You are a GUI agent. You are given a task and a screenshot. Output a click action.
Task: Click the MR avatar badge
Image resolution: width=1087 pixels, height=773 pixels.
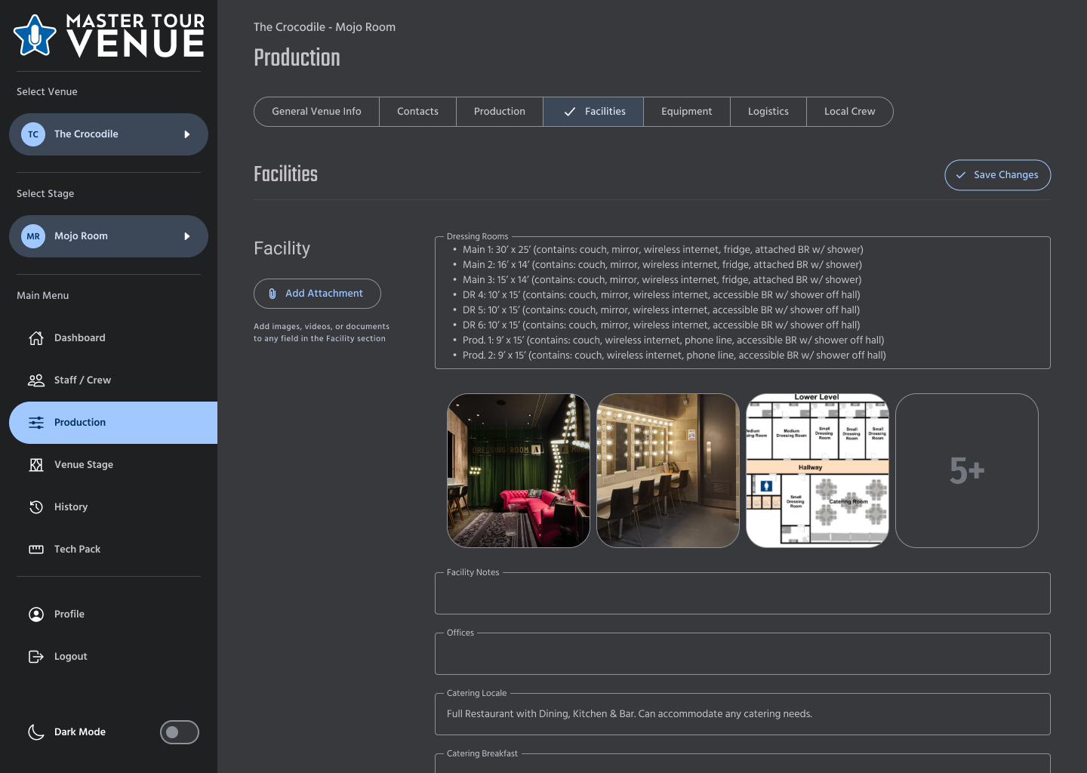click(33, 236)
